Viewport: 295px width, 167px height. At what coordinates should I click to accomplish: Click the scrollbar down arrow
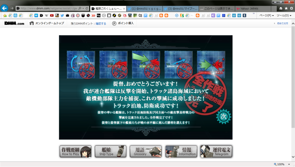pyautogui.click(x=293, y=157)
